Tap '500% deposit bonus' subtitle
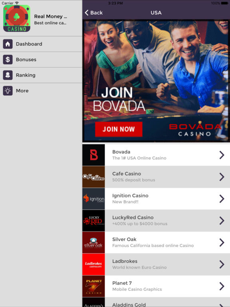The width and height of the screenshot is (230, 307). pos(134,180)
